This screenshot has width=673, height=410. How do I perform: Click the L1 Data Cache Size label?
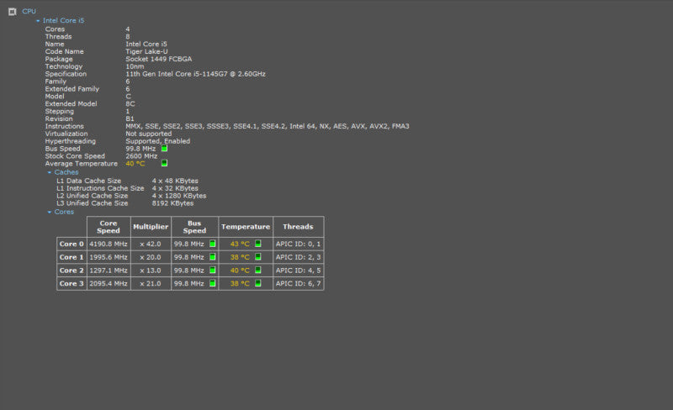(x=89, y=181)
